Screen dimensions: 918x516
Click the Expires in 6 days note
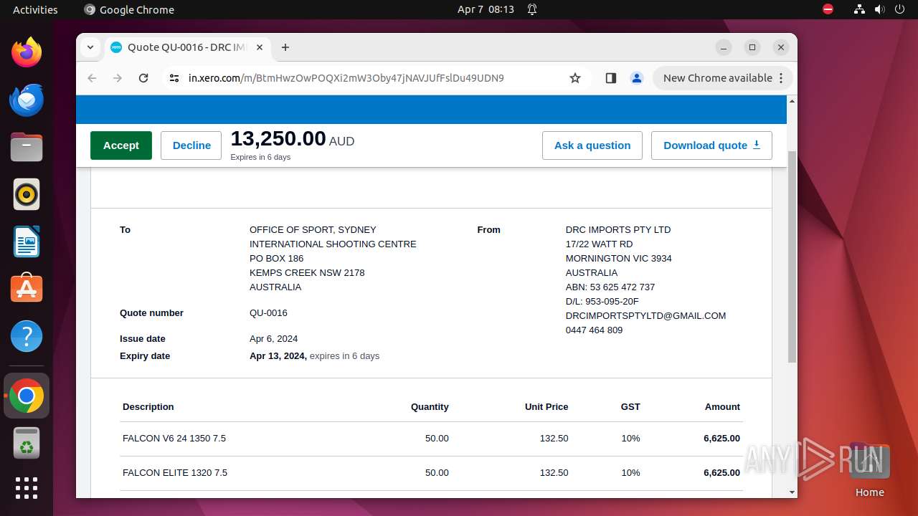[260, 158]
